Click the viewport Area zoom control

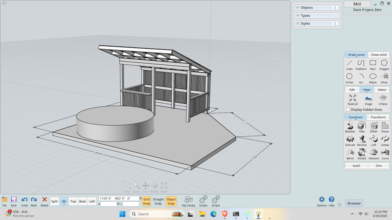[x=127, y=187]
